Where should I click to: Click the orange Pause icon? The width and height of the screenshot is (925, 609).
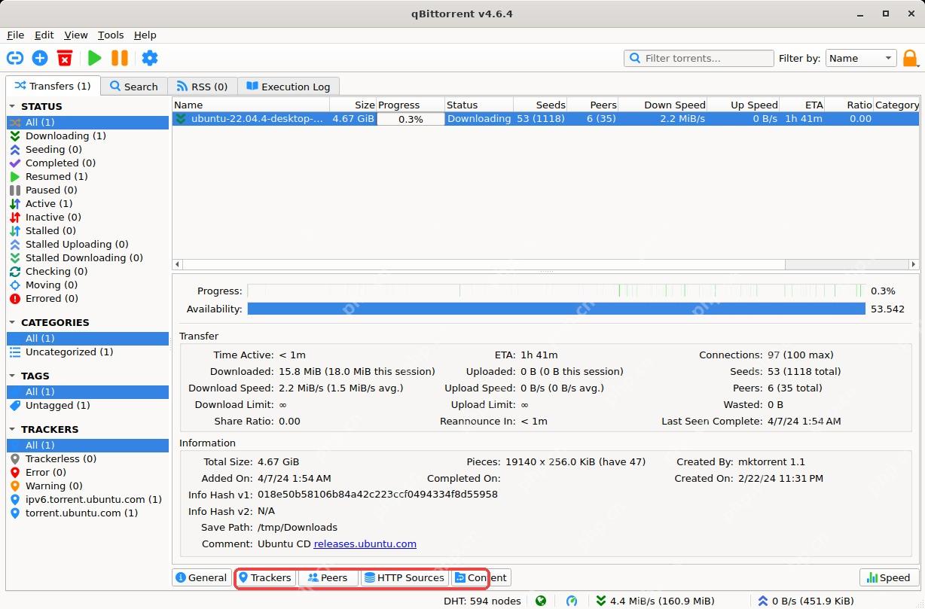tap(120, 58)
